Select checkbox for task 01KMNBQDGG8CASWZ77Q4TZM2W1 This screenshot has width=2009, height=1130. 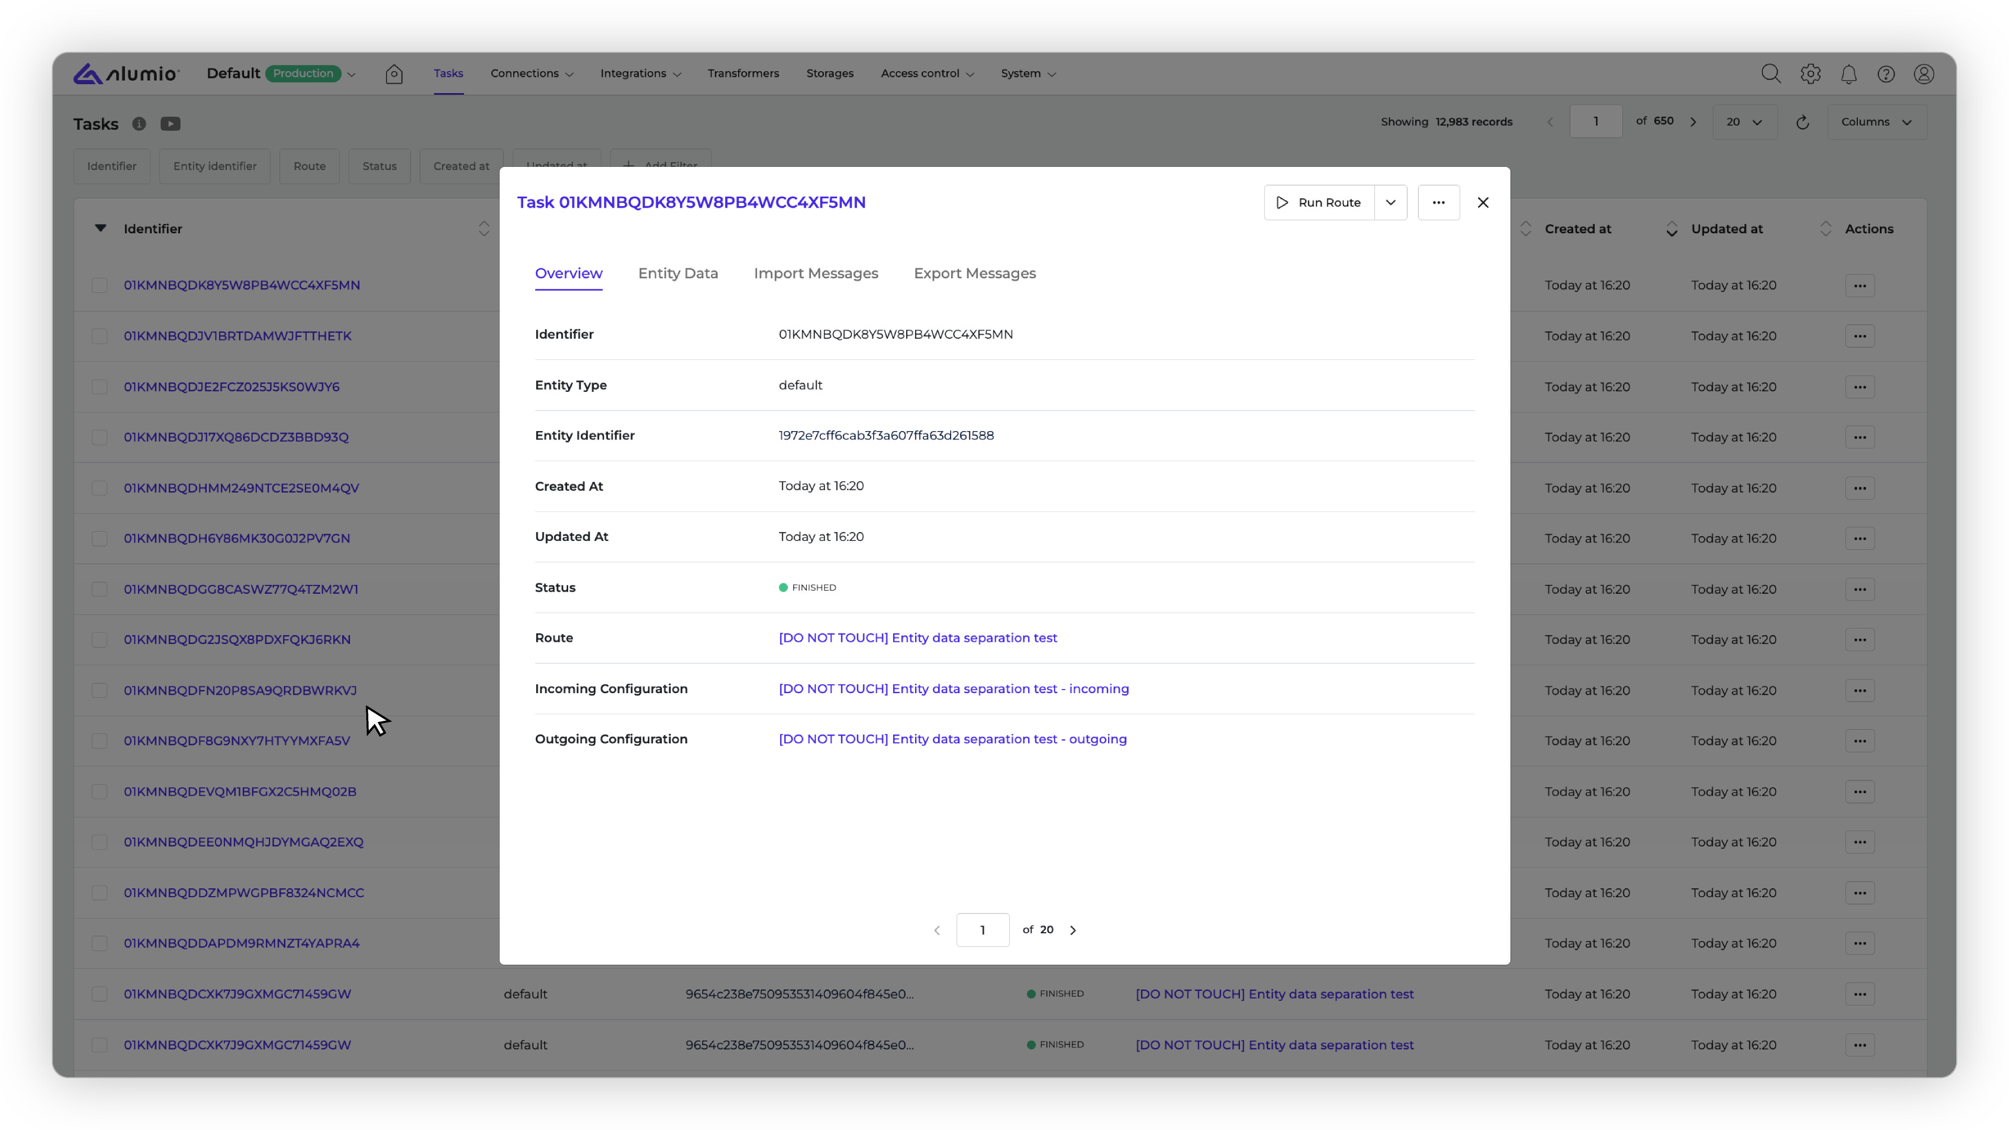click(x=99, y=590)
